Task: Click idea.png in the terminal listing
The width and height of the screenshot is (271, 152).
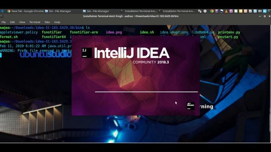Action: point(114,32)
